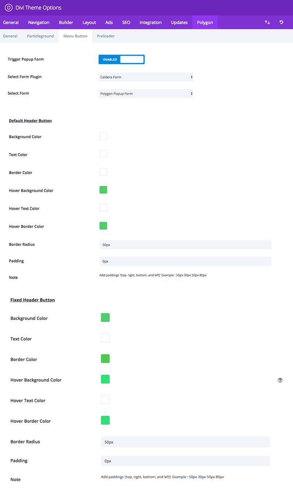Click Fixed Header Padding field
Image resolution: width=293 pixels, height=491 pixels.
[x=185, y=461]
